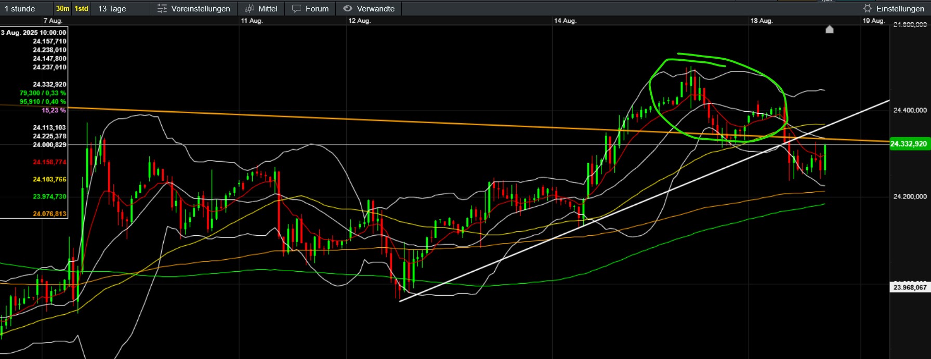
Task: Click the legend value 24.147,800
Action: pyautogui.click(x=49, y=59)
